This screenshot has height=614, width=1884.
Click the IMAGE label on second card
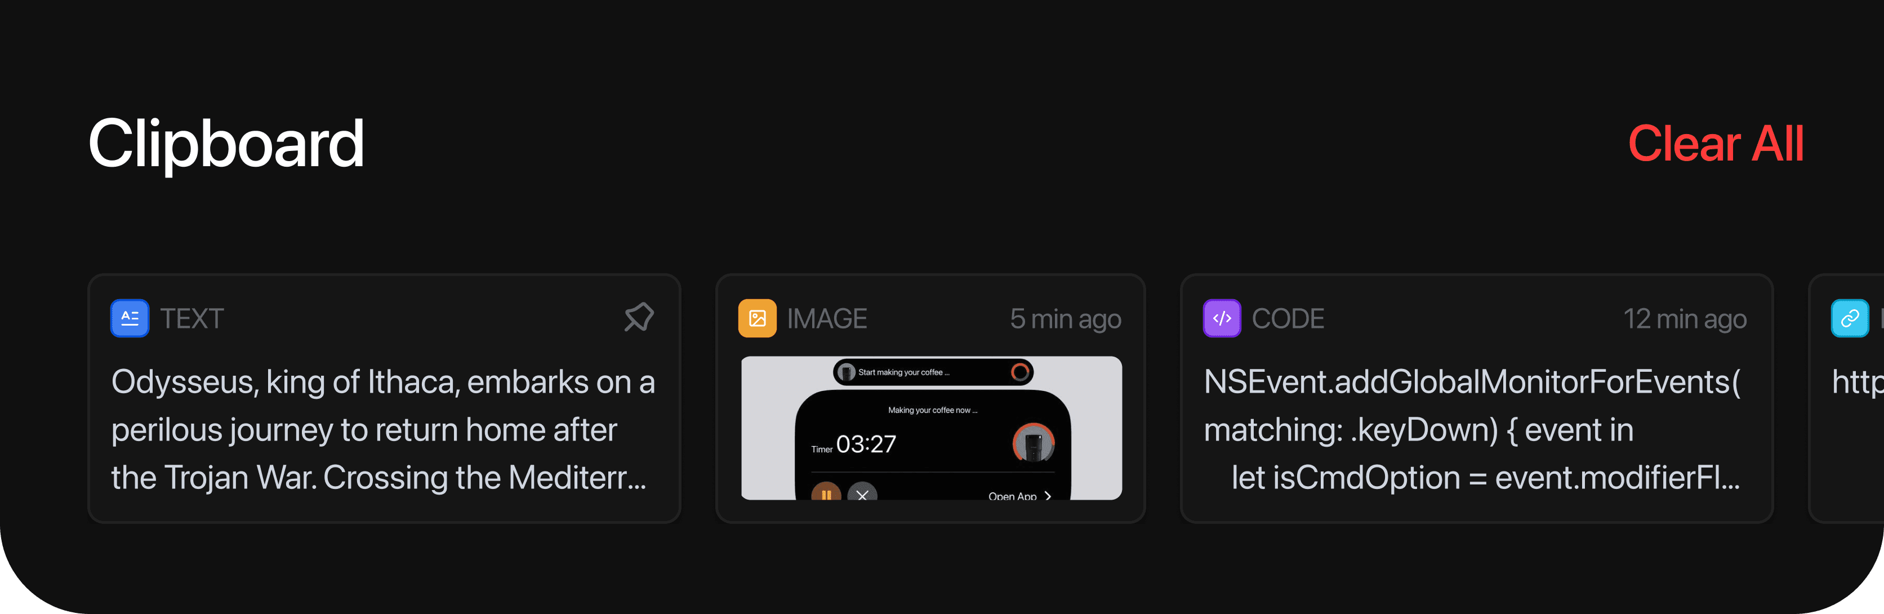[826, 319]
